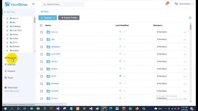Check the Wallpaper folder checkbox

pyautogui.click(x=41, y=47)
